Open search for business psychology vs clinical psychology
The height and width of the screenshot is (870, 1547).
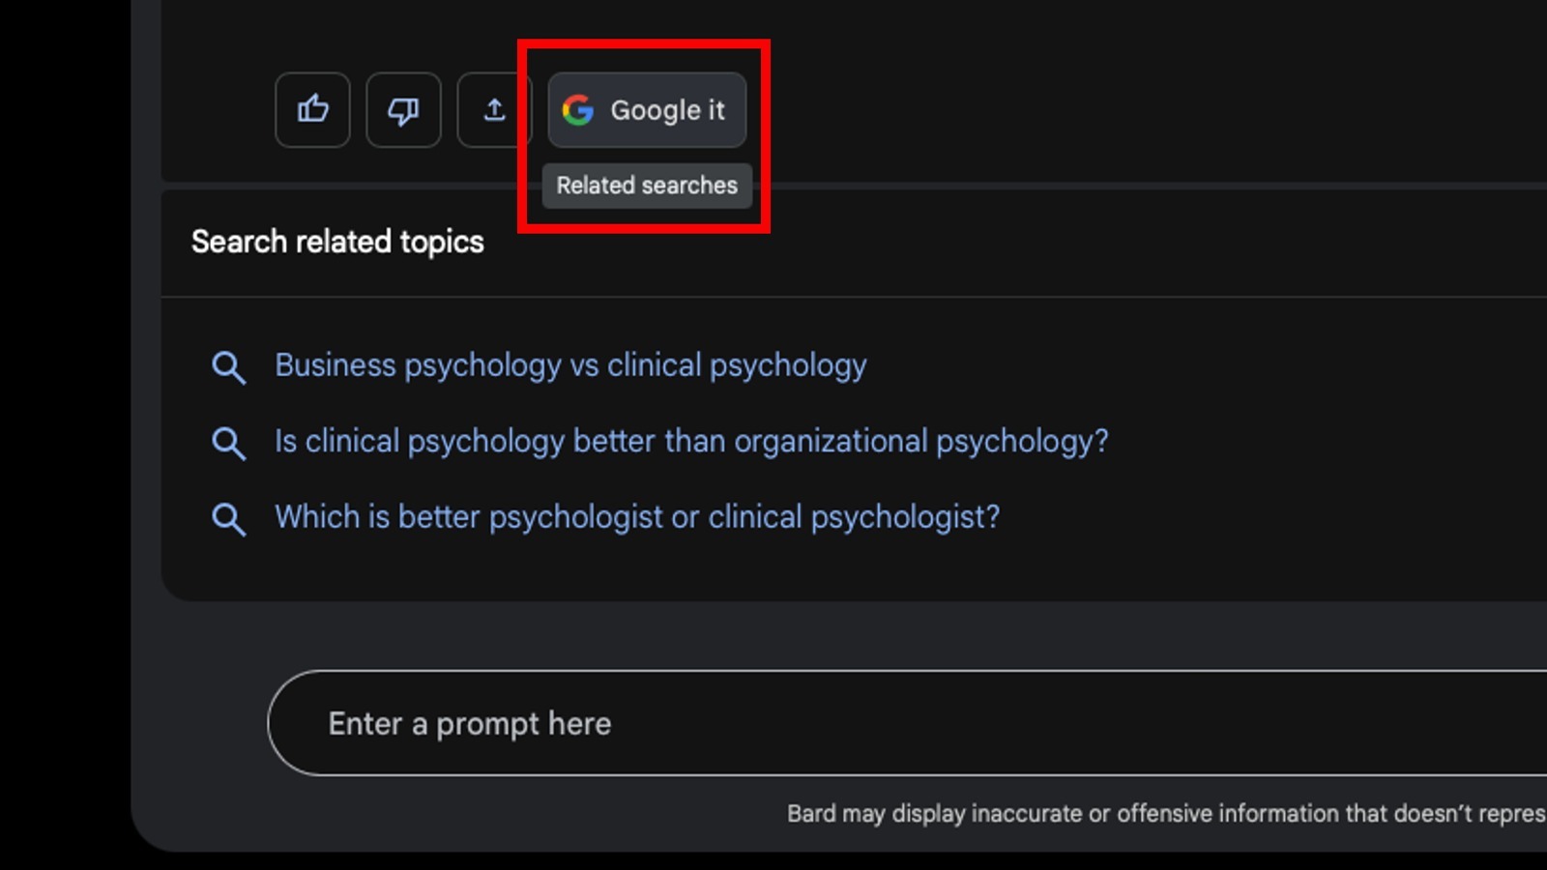click(570, 365)
